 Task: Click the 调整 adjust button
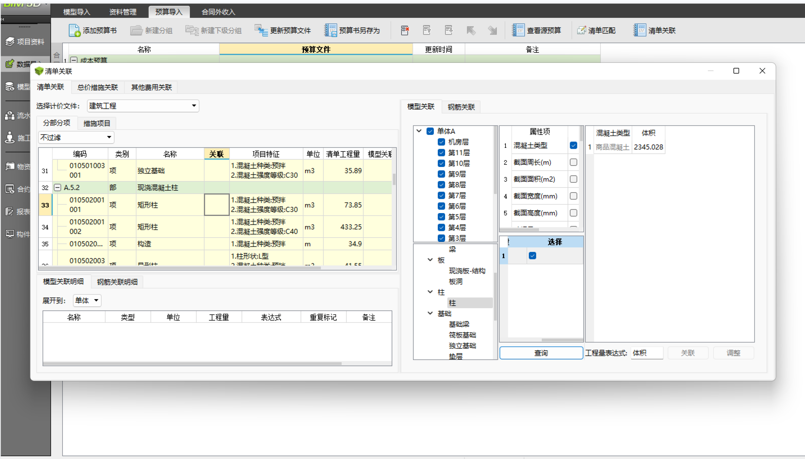coord(733,353)
